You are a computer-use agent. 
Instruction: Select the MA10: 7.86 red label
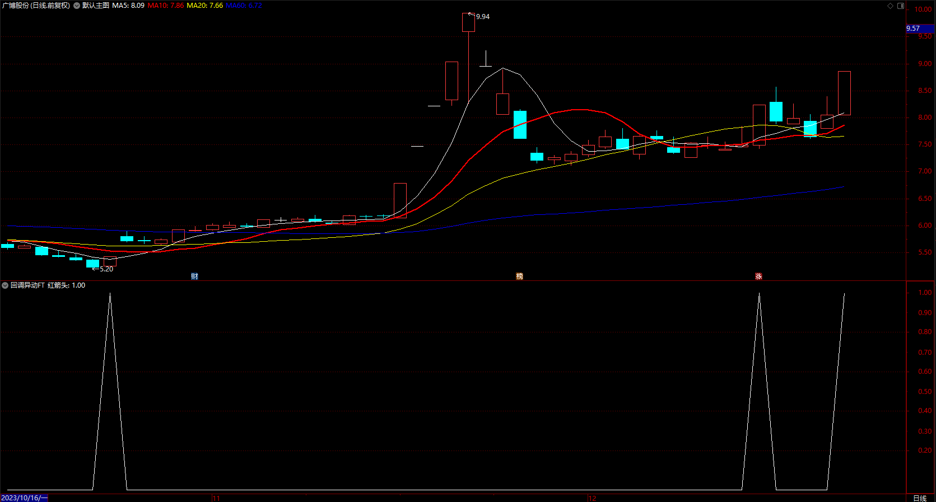[x=166, y=6]
